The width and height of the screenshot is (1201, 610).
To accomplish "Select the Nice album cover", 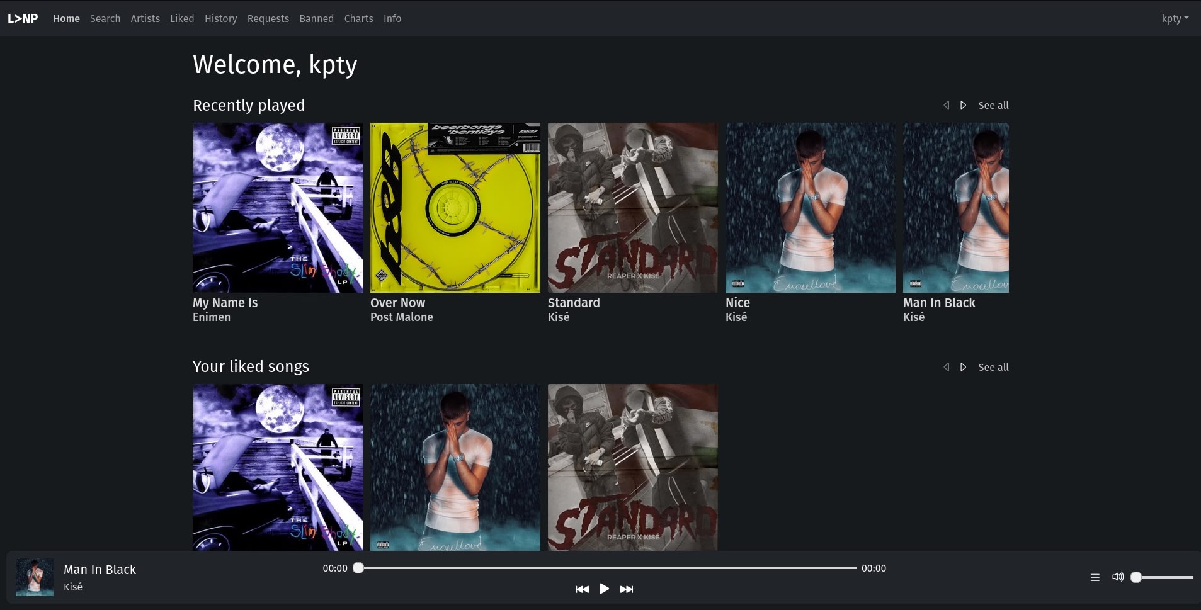I will 811,208.
